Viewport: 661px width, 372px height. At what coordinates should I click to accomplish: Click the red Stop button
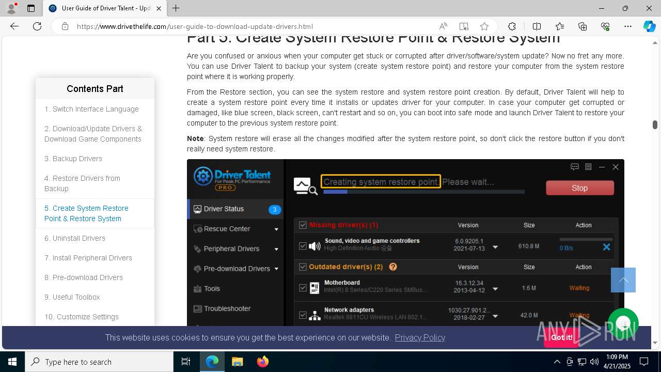point(580,188)
